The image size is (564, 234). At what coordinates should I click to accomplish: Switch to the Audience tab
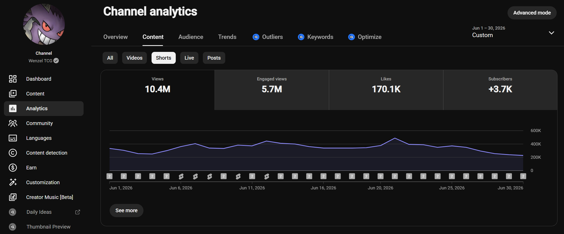click(x=191, y=37)
